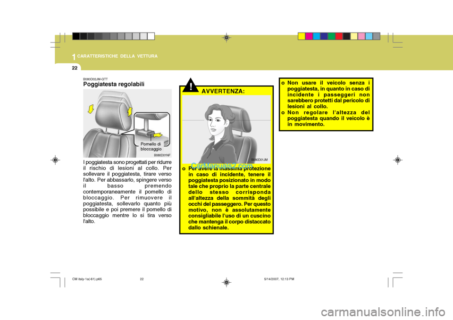This screenshot has width=453, height=320.
Task: Click the footer page number 22
Action: point(142,279)
